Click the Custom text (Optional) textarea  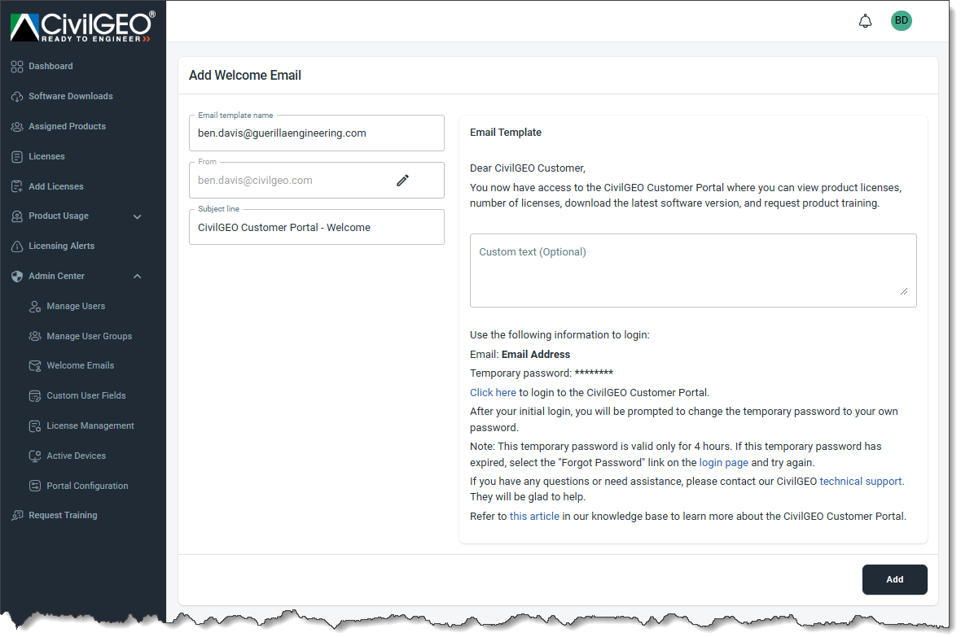[693, 270]
